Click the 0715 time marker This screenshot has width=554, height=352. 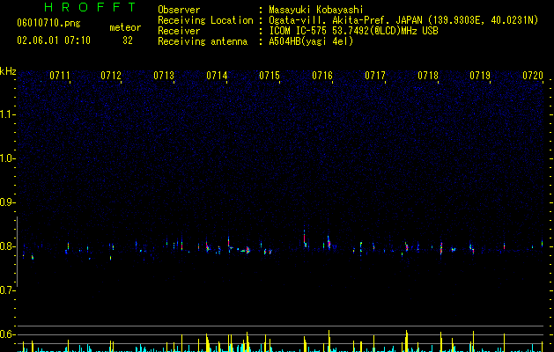coord(270,76)
